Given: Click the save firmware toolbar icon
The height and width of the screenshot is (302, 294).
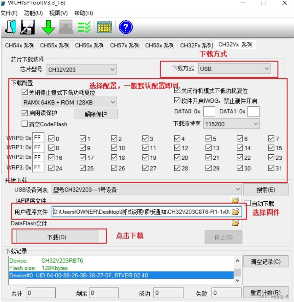Looking at the screenshot, I should click(x=27, y=27).
